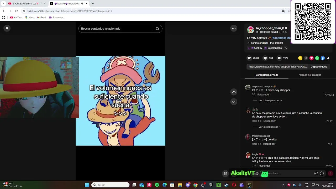This screenshot has height=189, width=336.
Task: Click the Chrome reload page icon
Action: click(17, 11)
